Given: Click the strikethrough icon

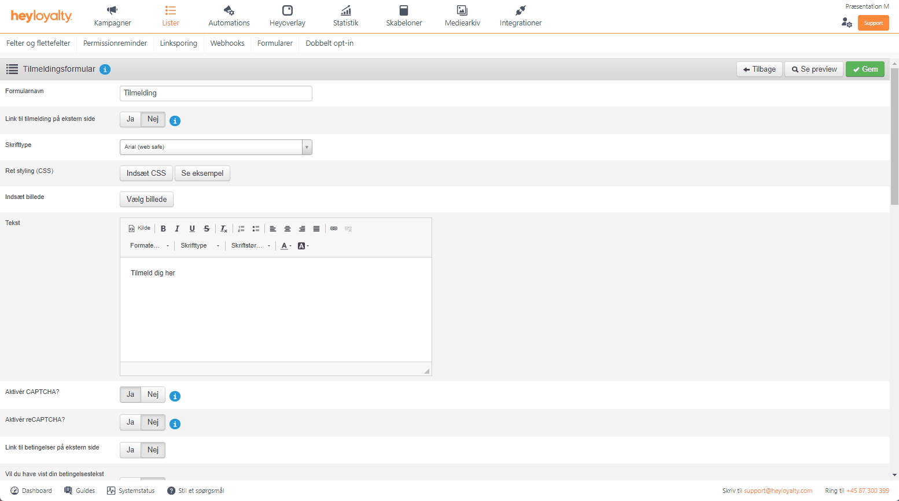Looking at the screenshot, I should pyautogui.click(x=207, y=229).
